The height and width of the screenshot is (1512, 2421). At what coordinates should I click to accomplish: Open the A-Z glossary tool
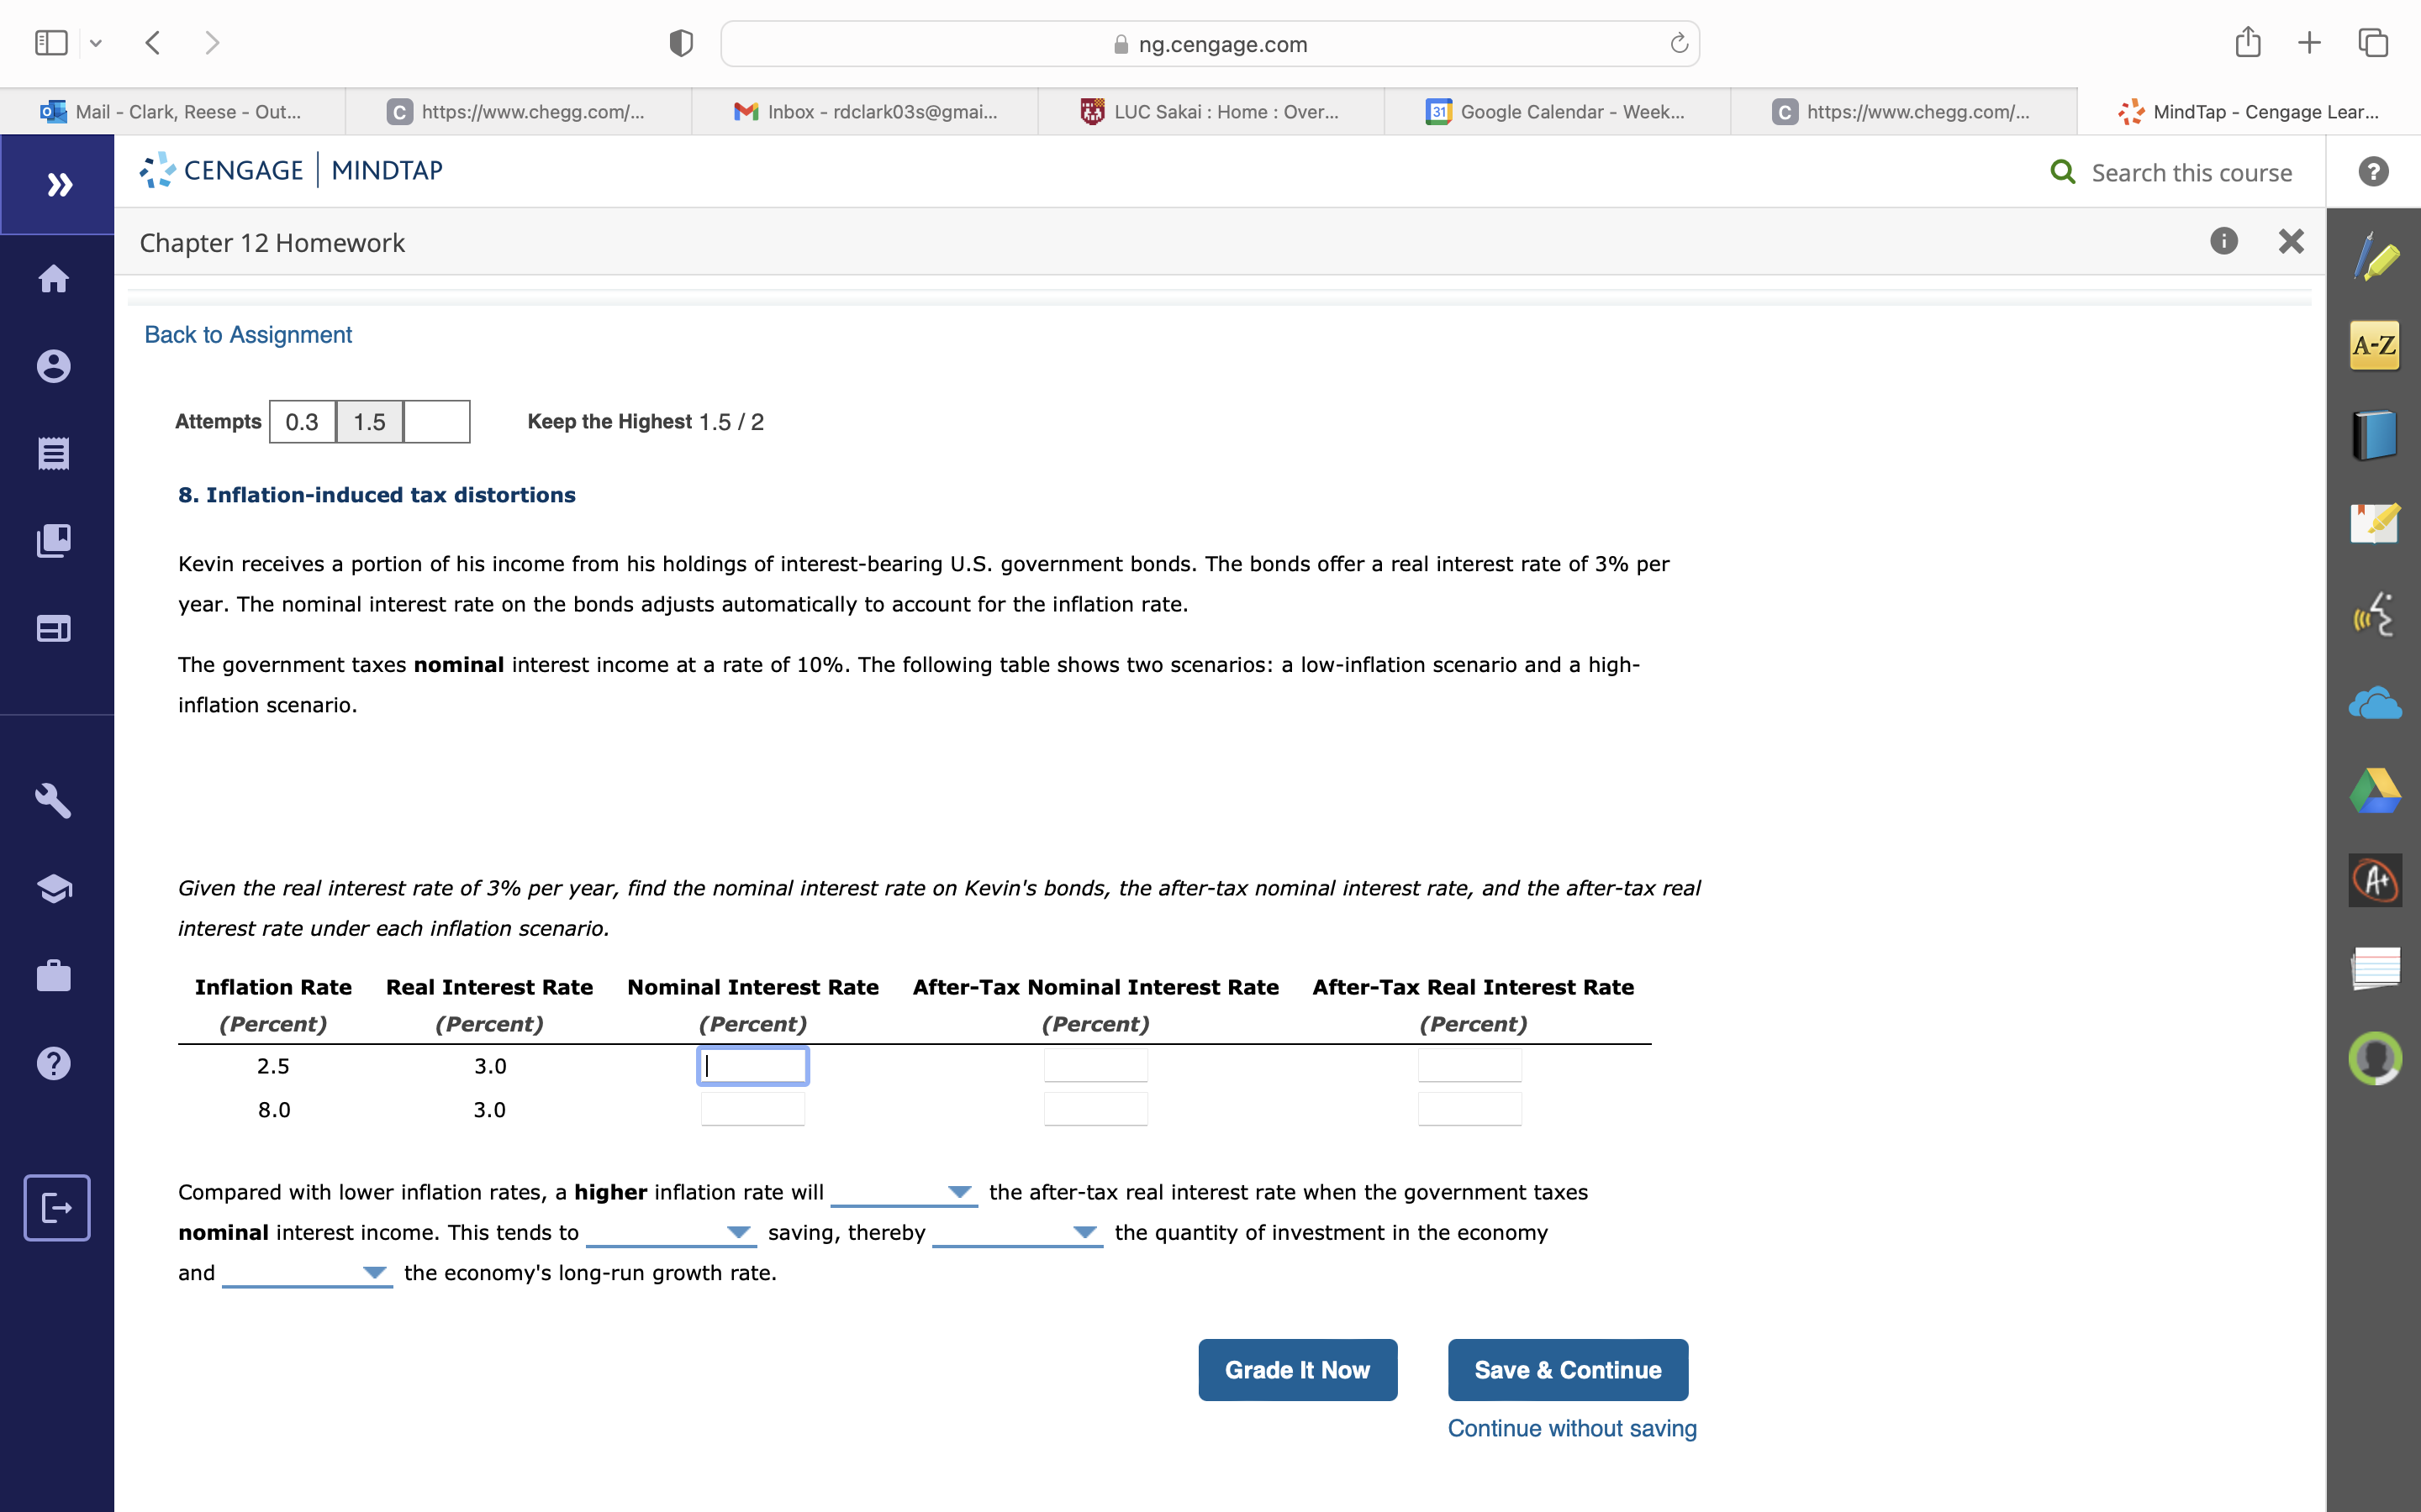[2374, 346]
